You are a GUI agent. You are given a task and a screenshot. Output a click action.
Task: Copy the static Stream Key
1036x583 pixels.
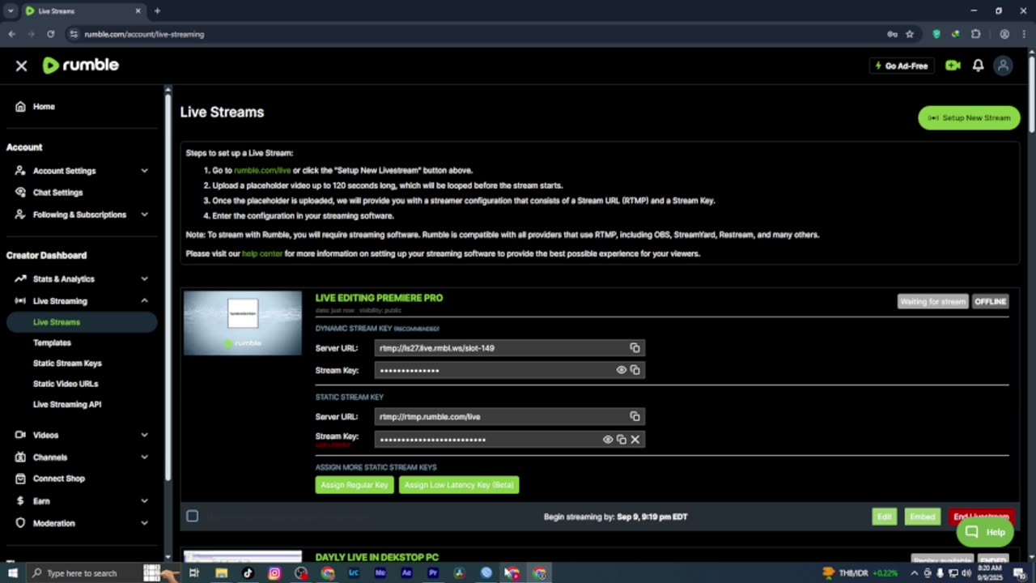(621, 439)
